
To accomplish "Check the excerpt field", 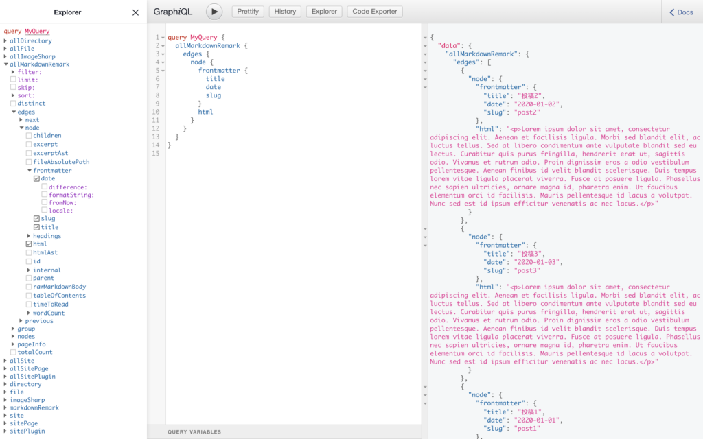I will pos(29,144).
